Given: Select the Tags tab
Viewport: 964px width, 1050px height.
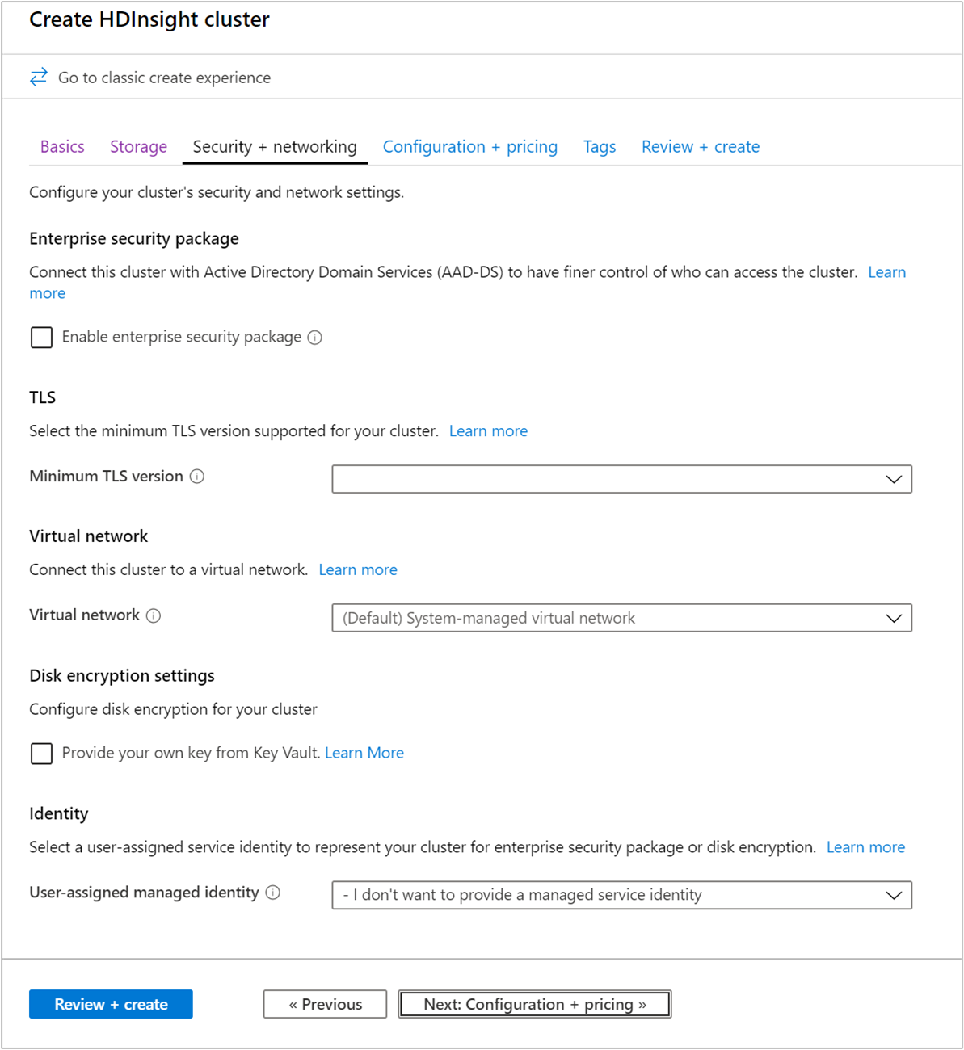Looking at the screenshot, I should coord(600,147).
